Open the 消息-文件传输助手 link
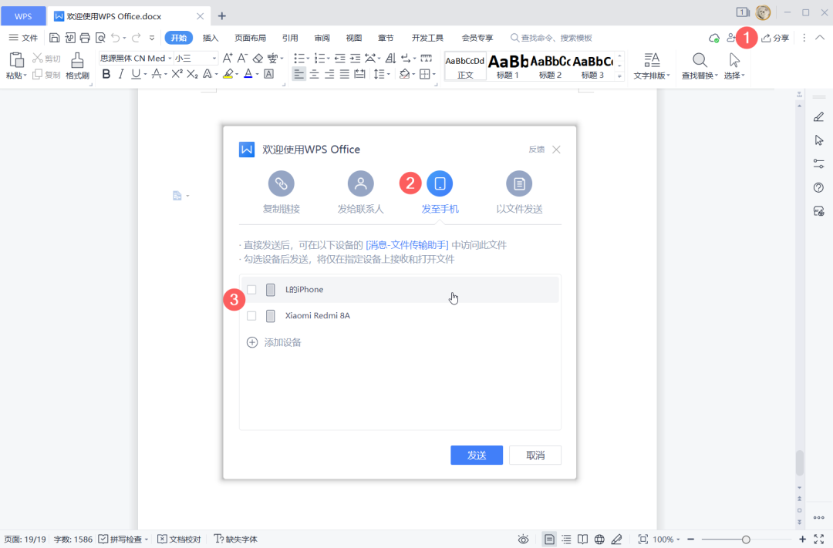The width and height of the screenshot is (833, 548). click(407, 245)
